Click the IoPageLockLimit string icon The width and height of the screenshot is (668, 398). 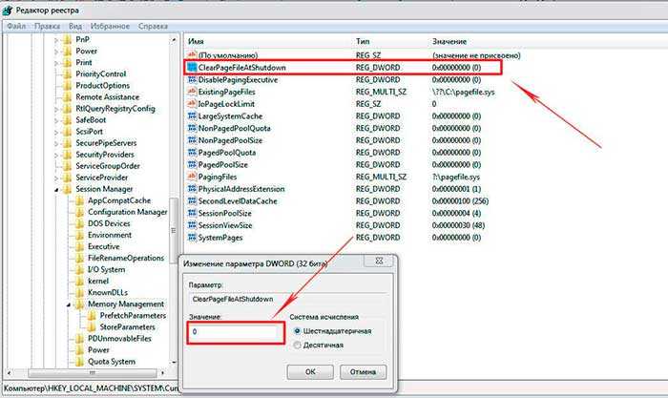click(x=192, y=104)
